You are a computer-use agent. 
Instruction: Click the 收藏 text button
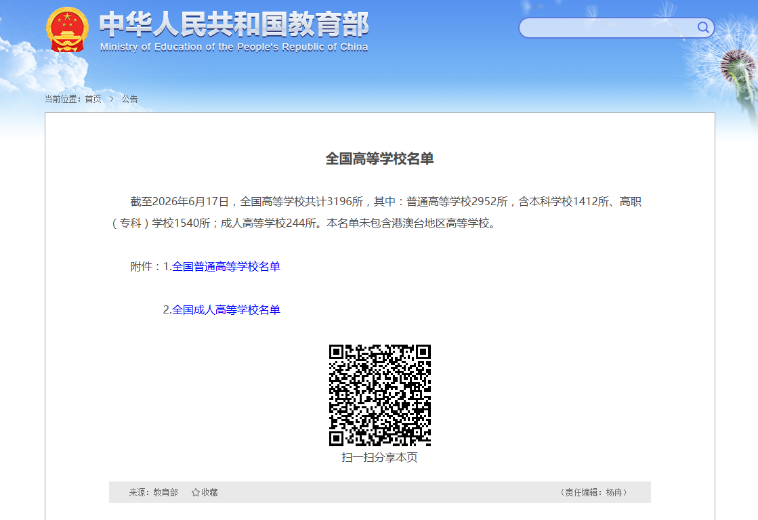click(210, 492)
